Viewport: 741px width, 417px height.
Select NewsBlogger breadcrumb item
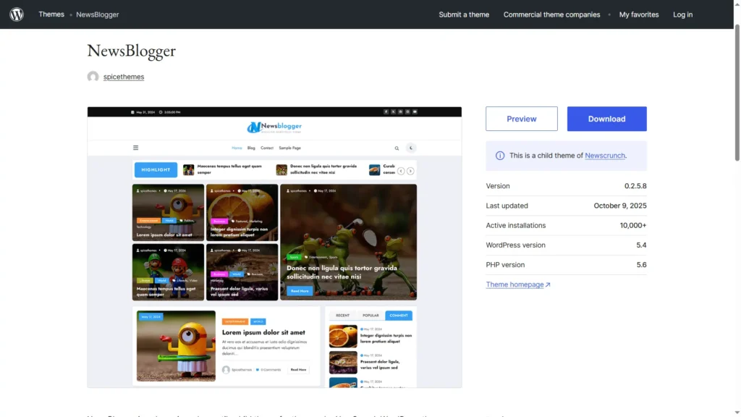click(98, 14)
